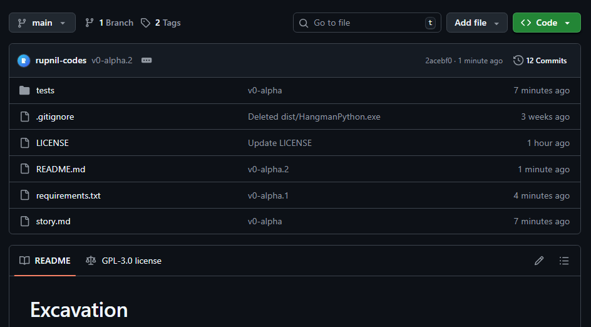
Task: Switch to the GPL-3.0 license tab
Action: pos(124,261)
